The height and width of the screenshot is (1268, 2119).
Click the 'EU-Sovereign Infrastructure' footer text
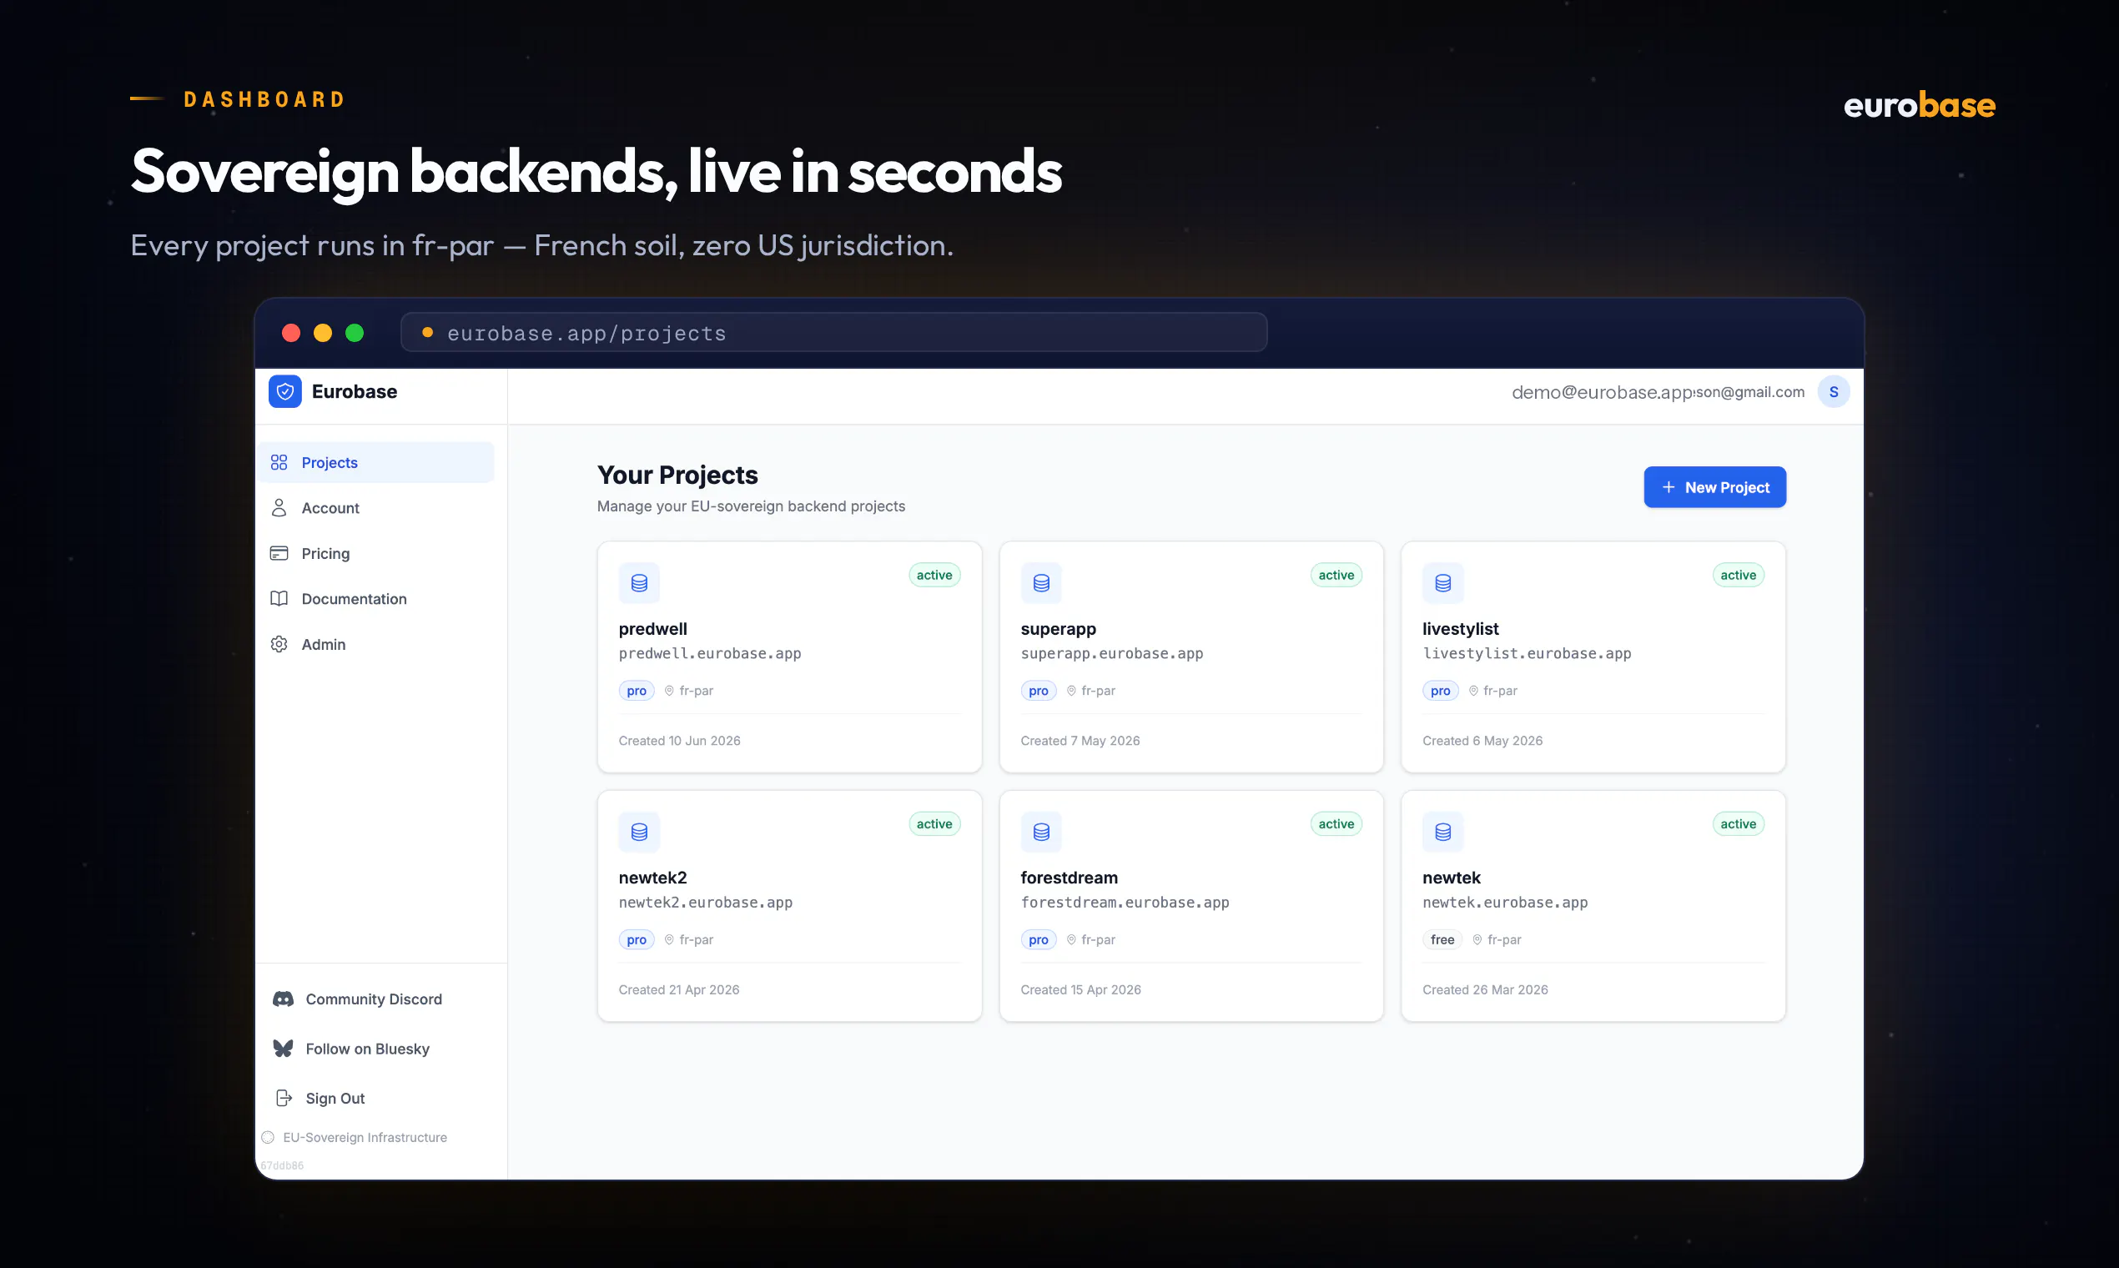pos(365,1137)
